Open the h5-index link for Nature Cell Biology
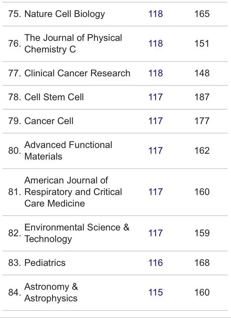The height and width of the screenshot is (318, 231). [x=156, y=14]
